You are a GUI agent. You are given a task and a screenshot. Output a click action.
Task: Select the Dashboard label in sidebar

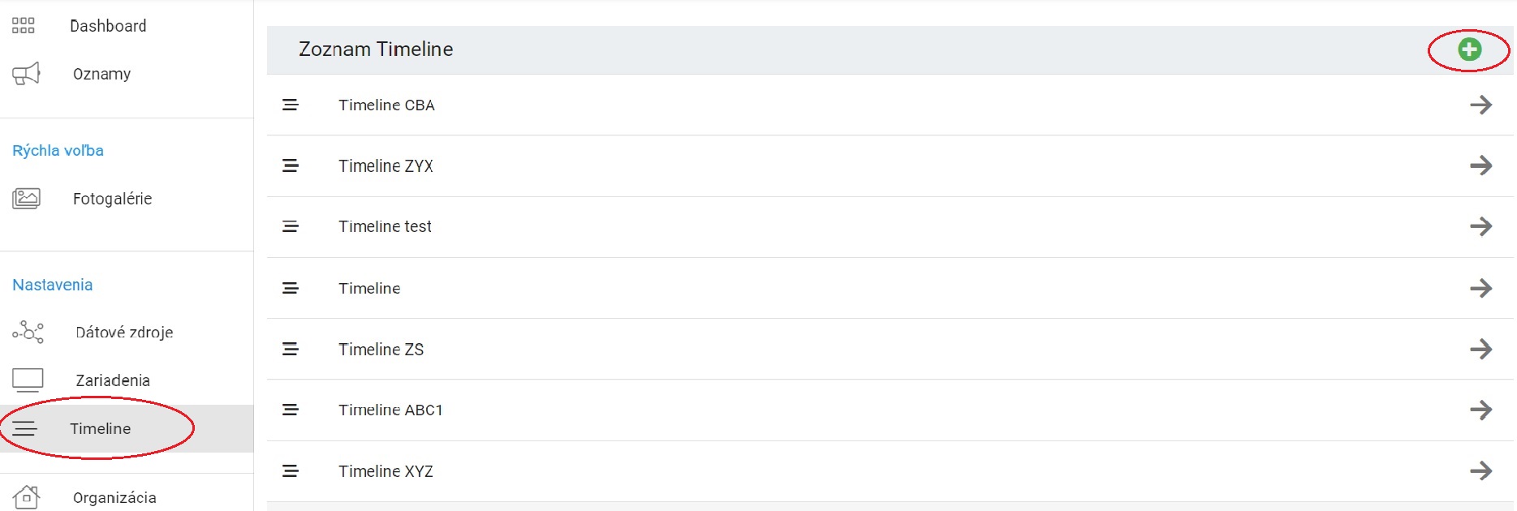pos(108,26)
